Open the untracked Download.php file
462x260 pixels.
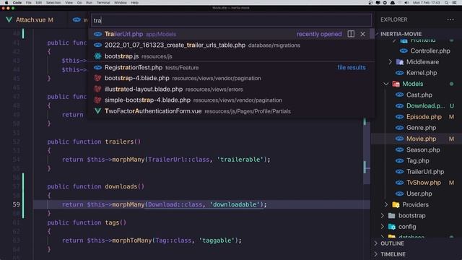425,106
